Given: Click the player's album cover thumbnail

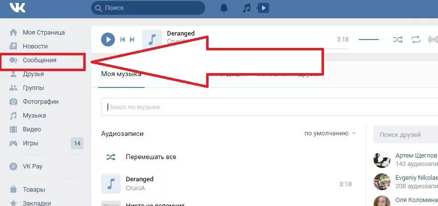Looking at the screenshot, I should 152,39.
